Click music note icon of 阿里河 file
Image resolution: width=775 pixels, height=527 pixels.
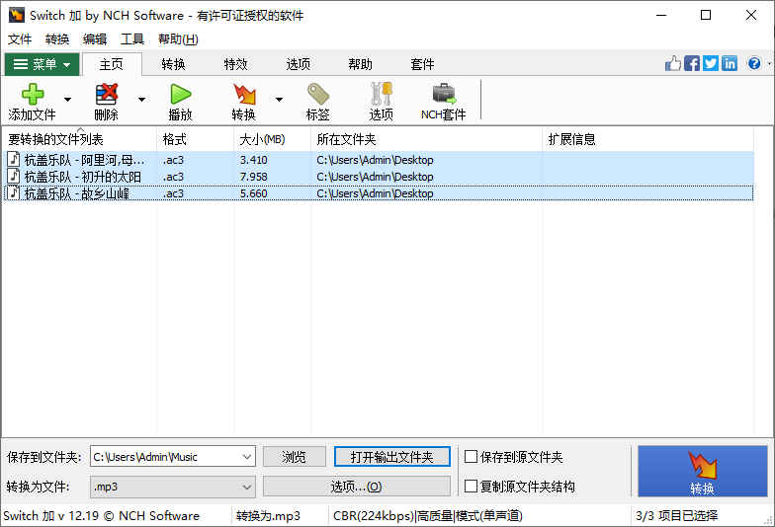(x=14, y=160)
